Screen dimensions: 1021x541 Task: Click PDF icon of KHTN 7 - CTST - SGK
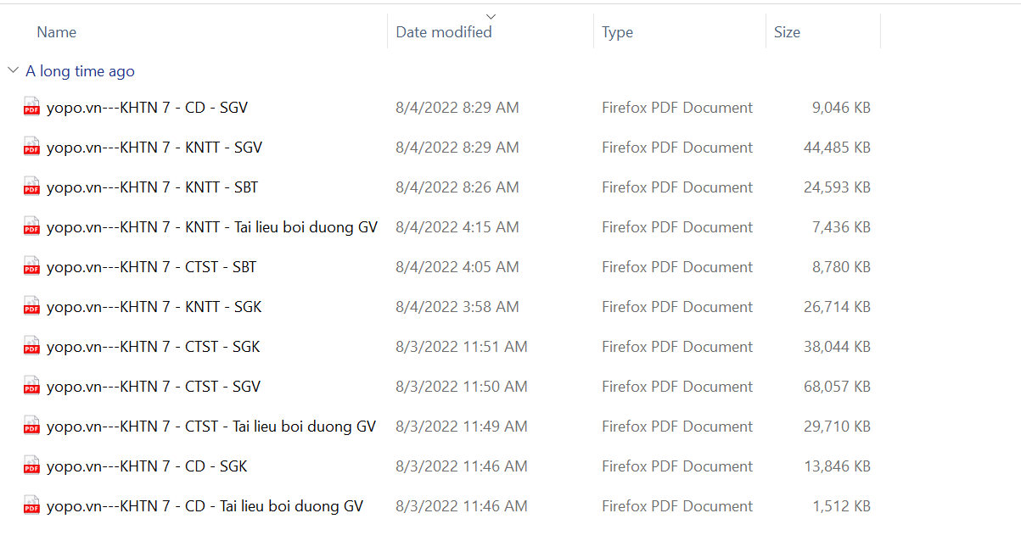(31, 347)
